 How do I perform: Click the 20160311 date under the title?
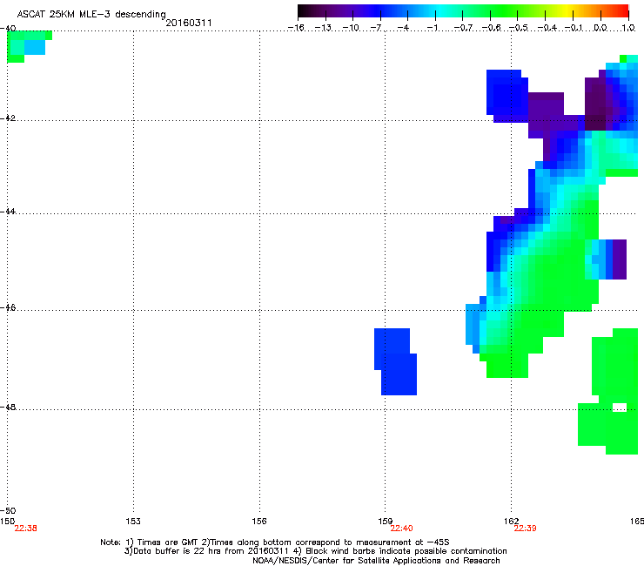[x=189, y=23]
